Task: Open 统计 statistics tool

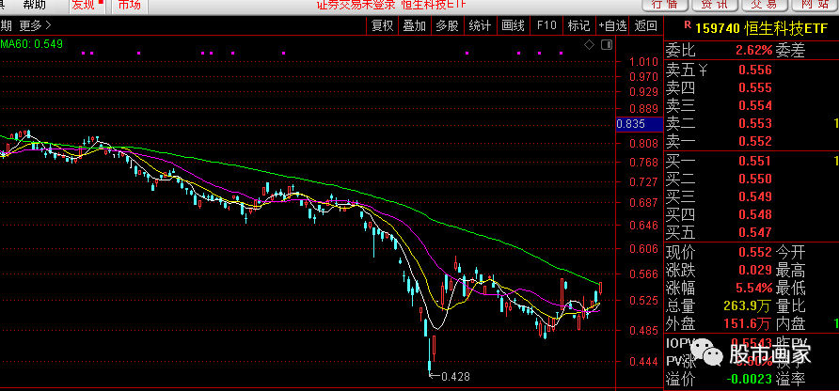Action: click(480, 25)
